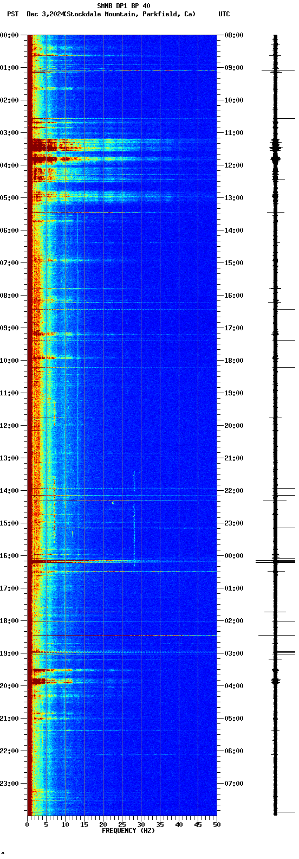Click the '16:00' PST time label
Screen dimensions: 299x859
tap(9, 556)
